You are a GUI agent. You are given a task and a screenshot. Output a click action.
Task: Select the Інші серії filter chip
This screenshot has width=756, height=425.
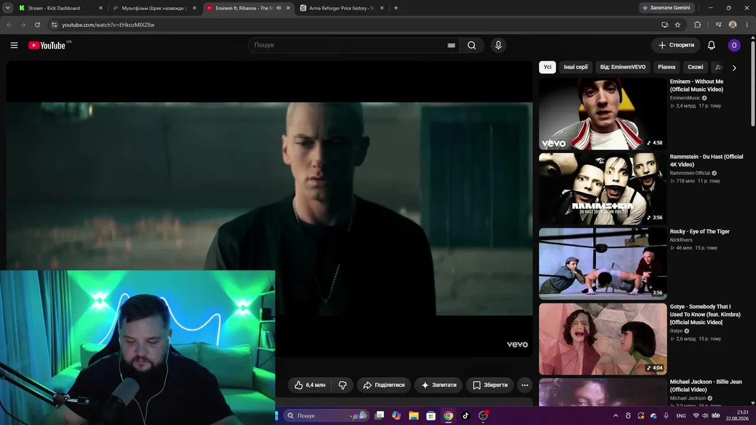click(576, 67)
